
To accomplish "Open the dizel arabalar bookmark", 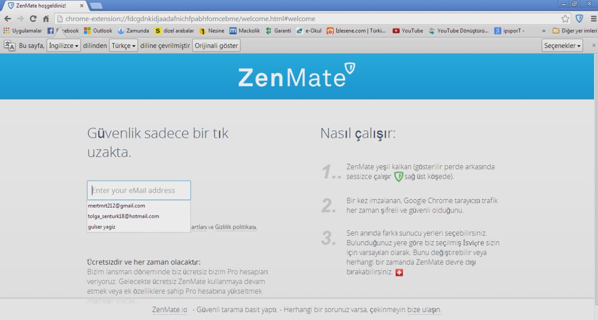I will 174,31.
